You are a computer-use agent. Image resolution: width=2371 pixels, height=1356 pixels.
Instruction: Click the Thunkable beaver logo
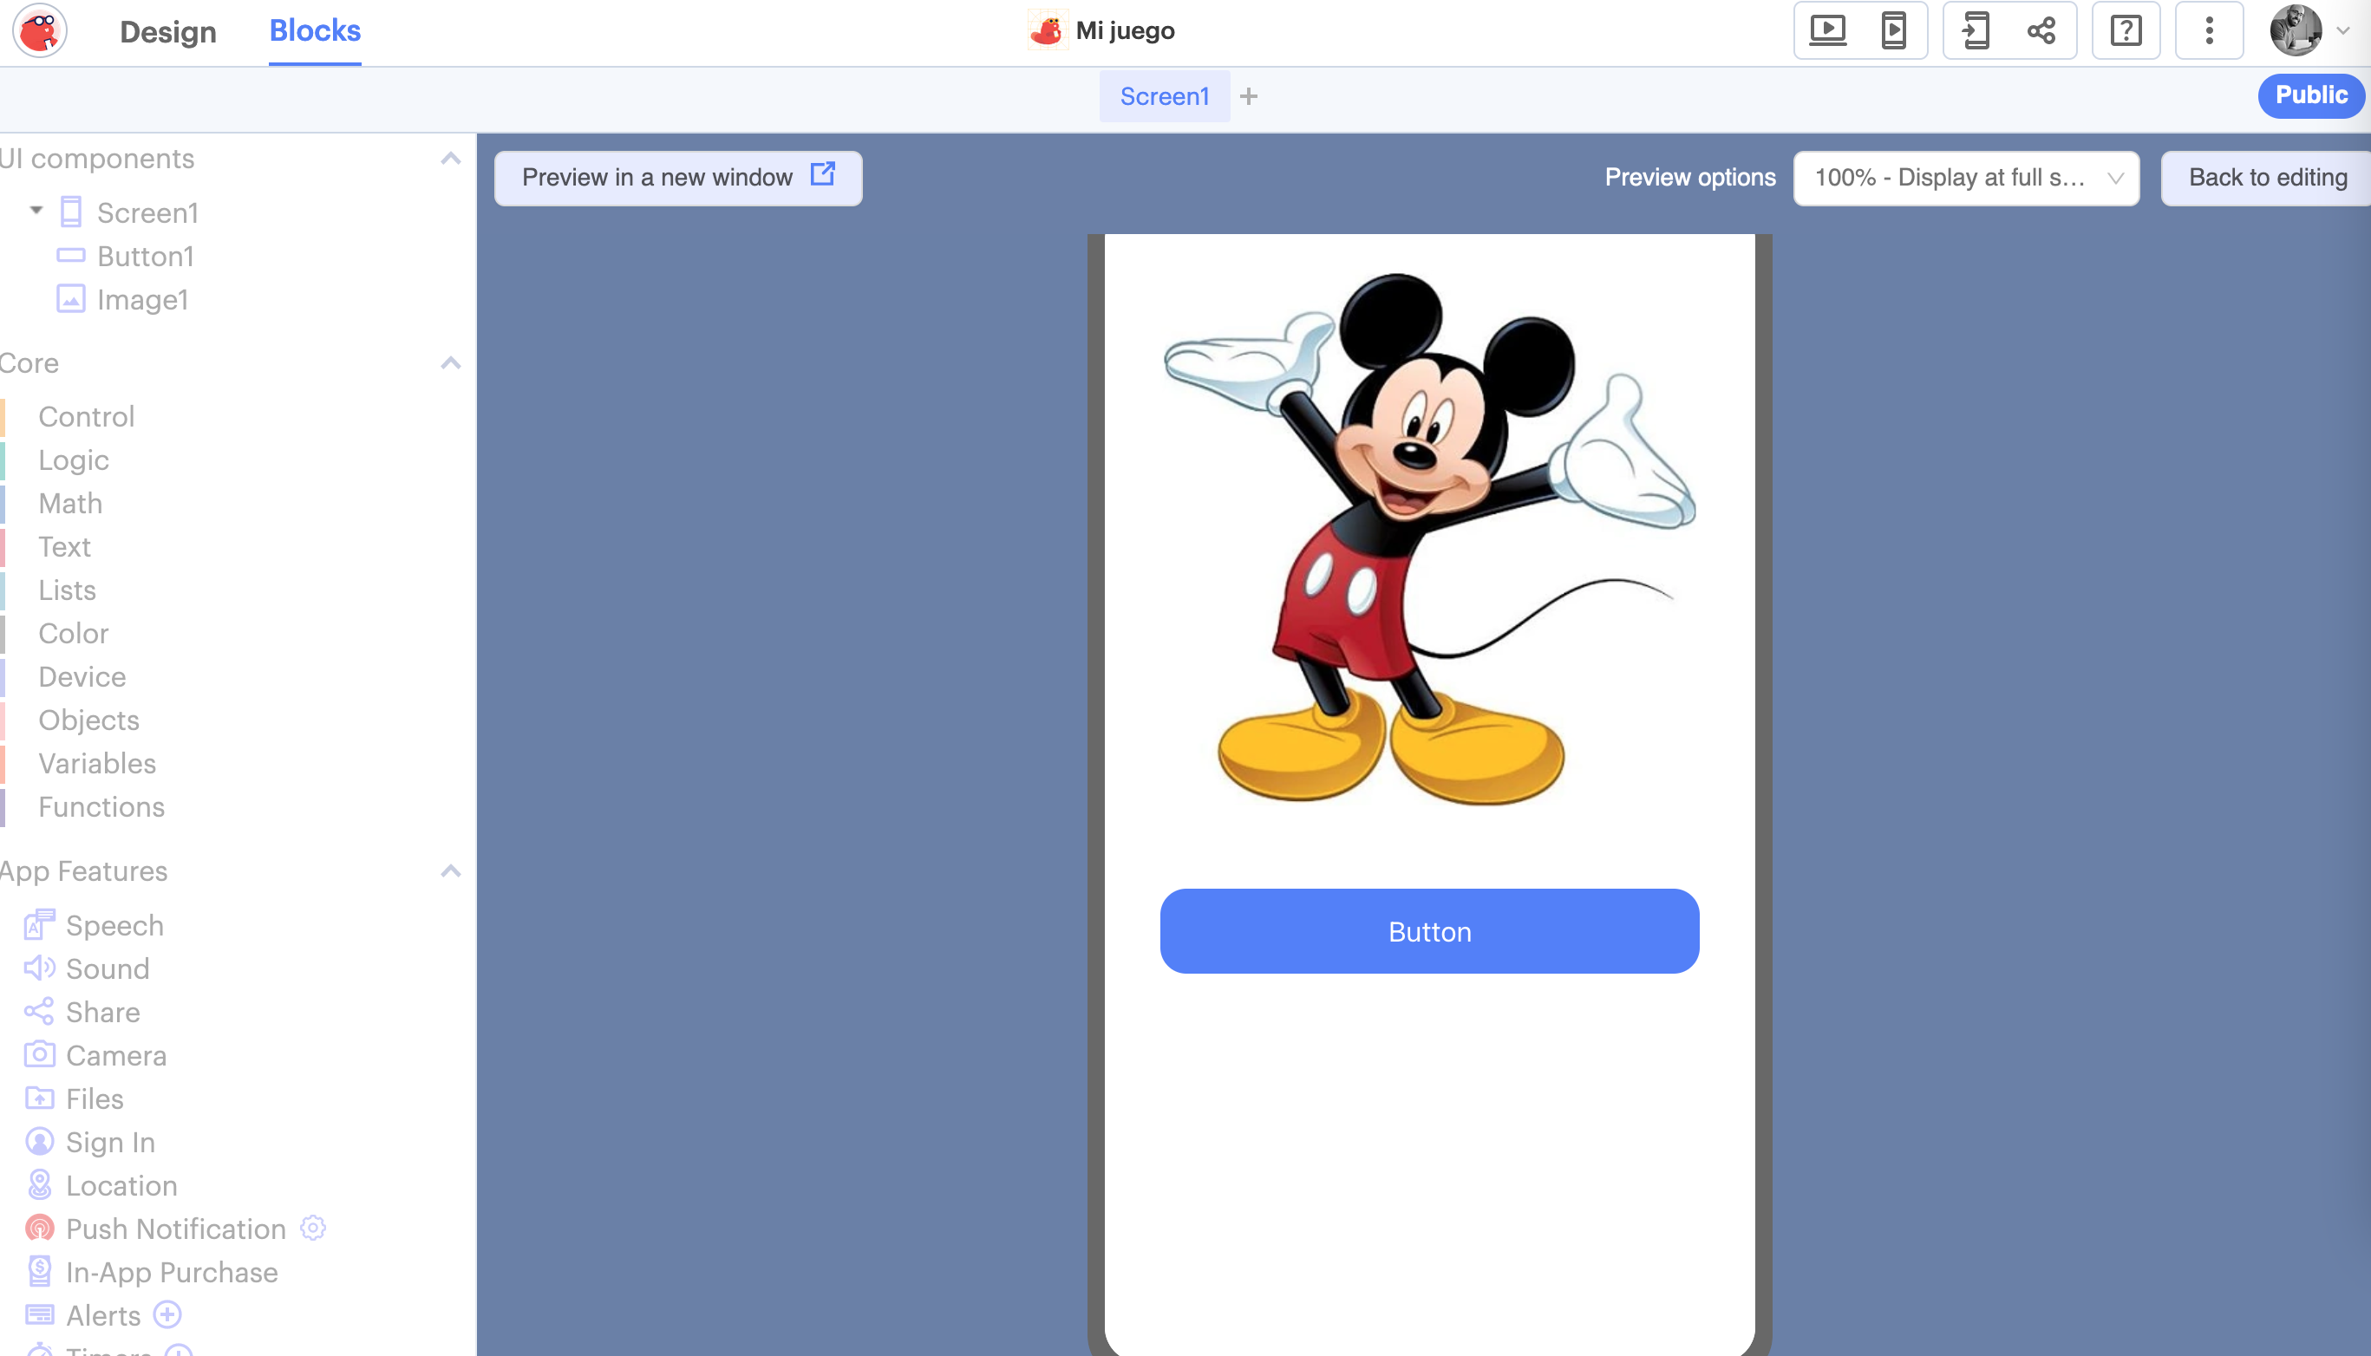[x=39, y=30]
